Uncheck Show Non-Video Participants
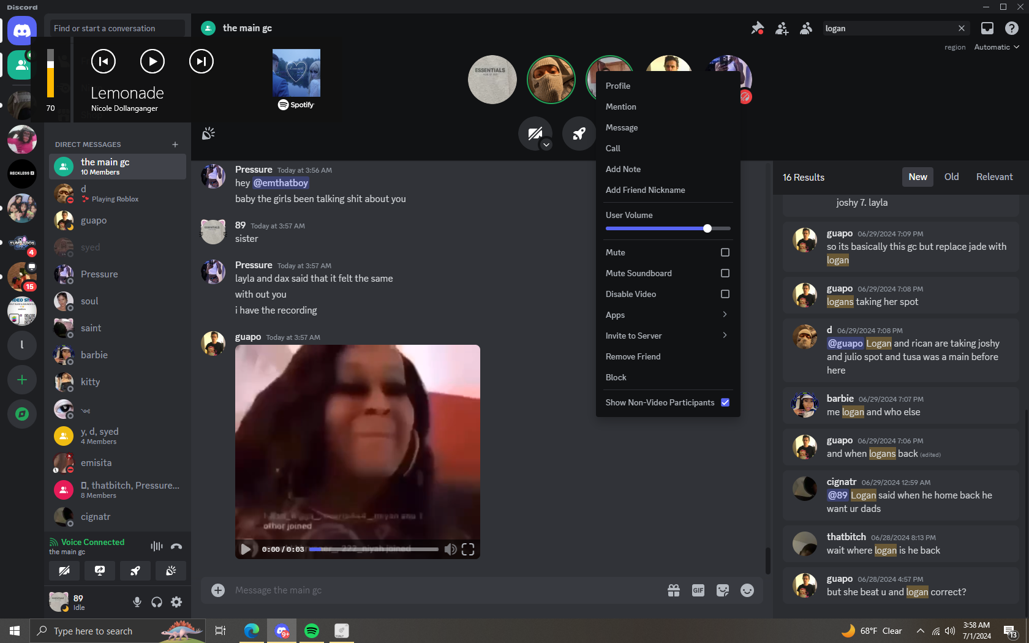The height and width of the screenshot is (643, 1029). [725, 402]
